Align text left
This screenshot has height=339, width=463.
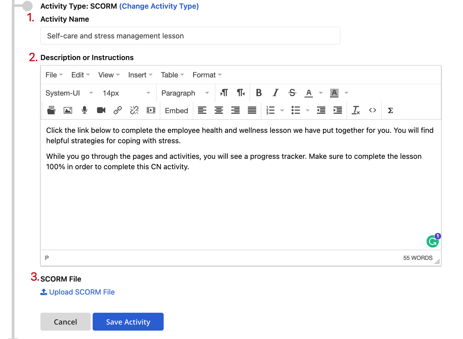pos(202,110)
